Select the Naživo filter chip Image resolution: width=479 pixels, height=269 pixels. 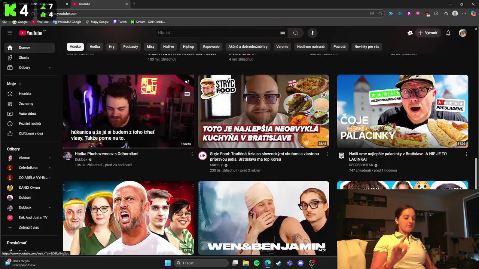[168, 47]
